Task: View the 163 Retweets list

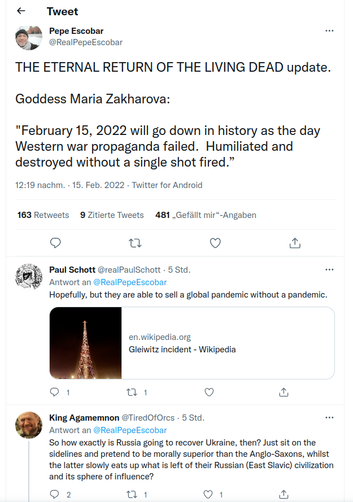Action: click(43, 215)
